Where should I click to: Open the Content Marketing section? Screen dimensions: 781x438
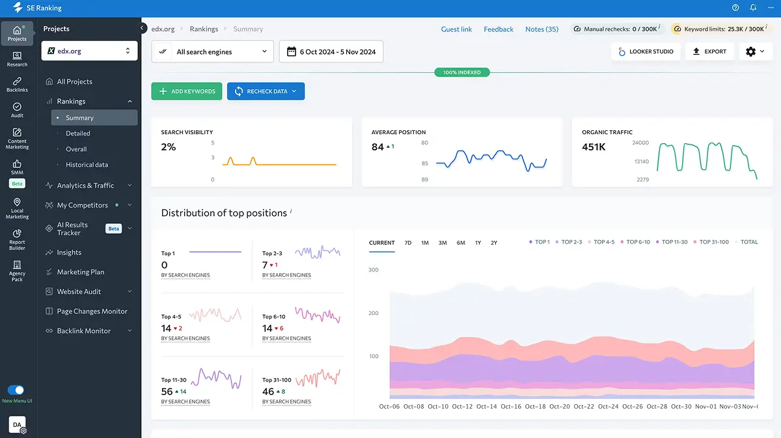[x=17, y=137]
